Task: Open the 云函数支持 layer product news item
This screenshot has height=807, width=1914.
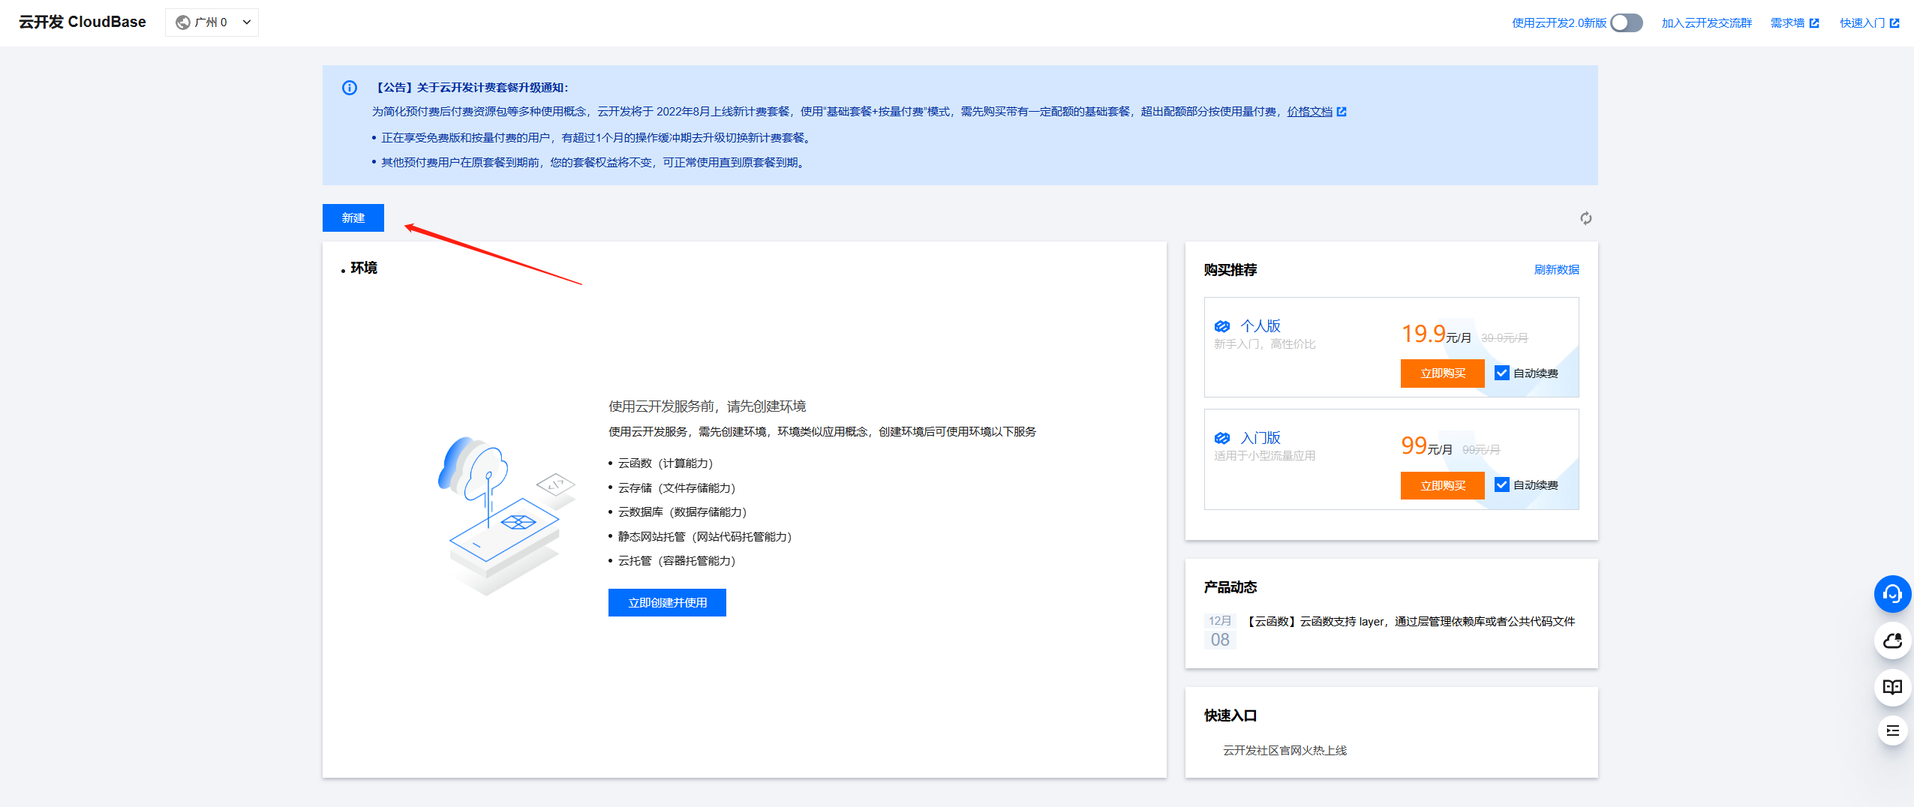Action: click(x=1411, y=622)
